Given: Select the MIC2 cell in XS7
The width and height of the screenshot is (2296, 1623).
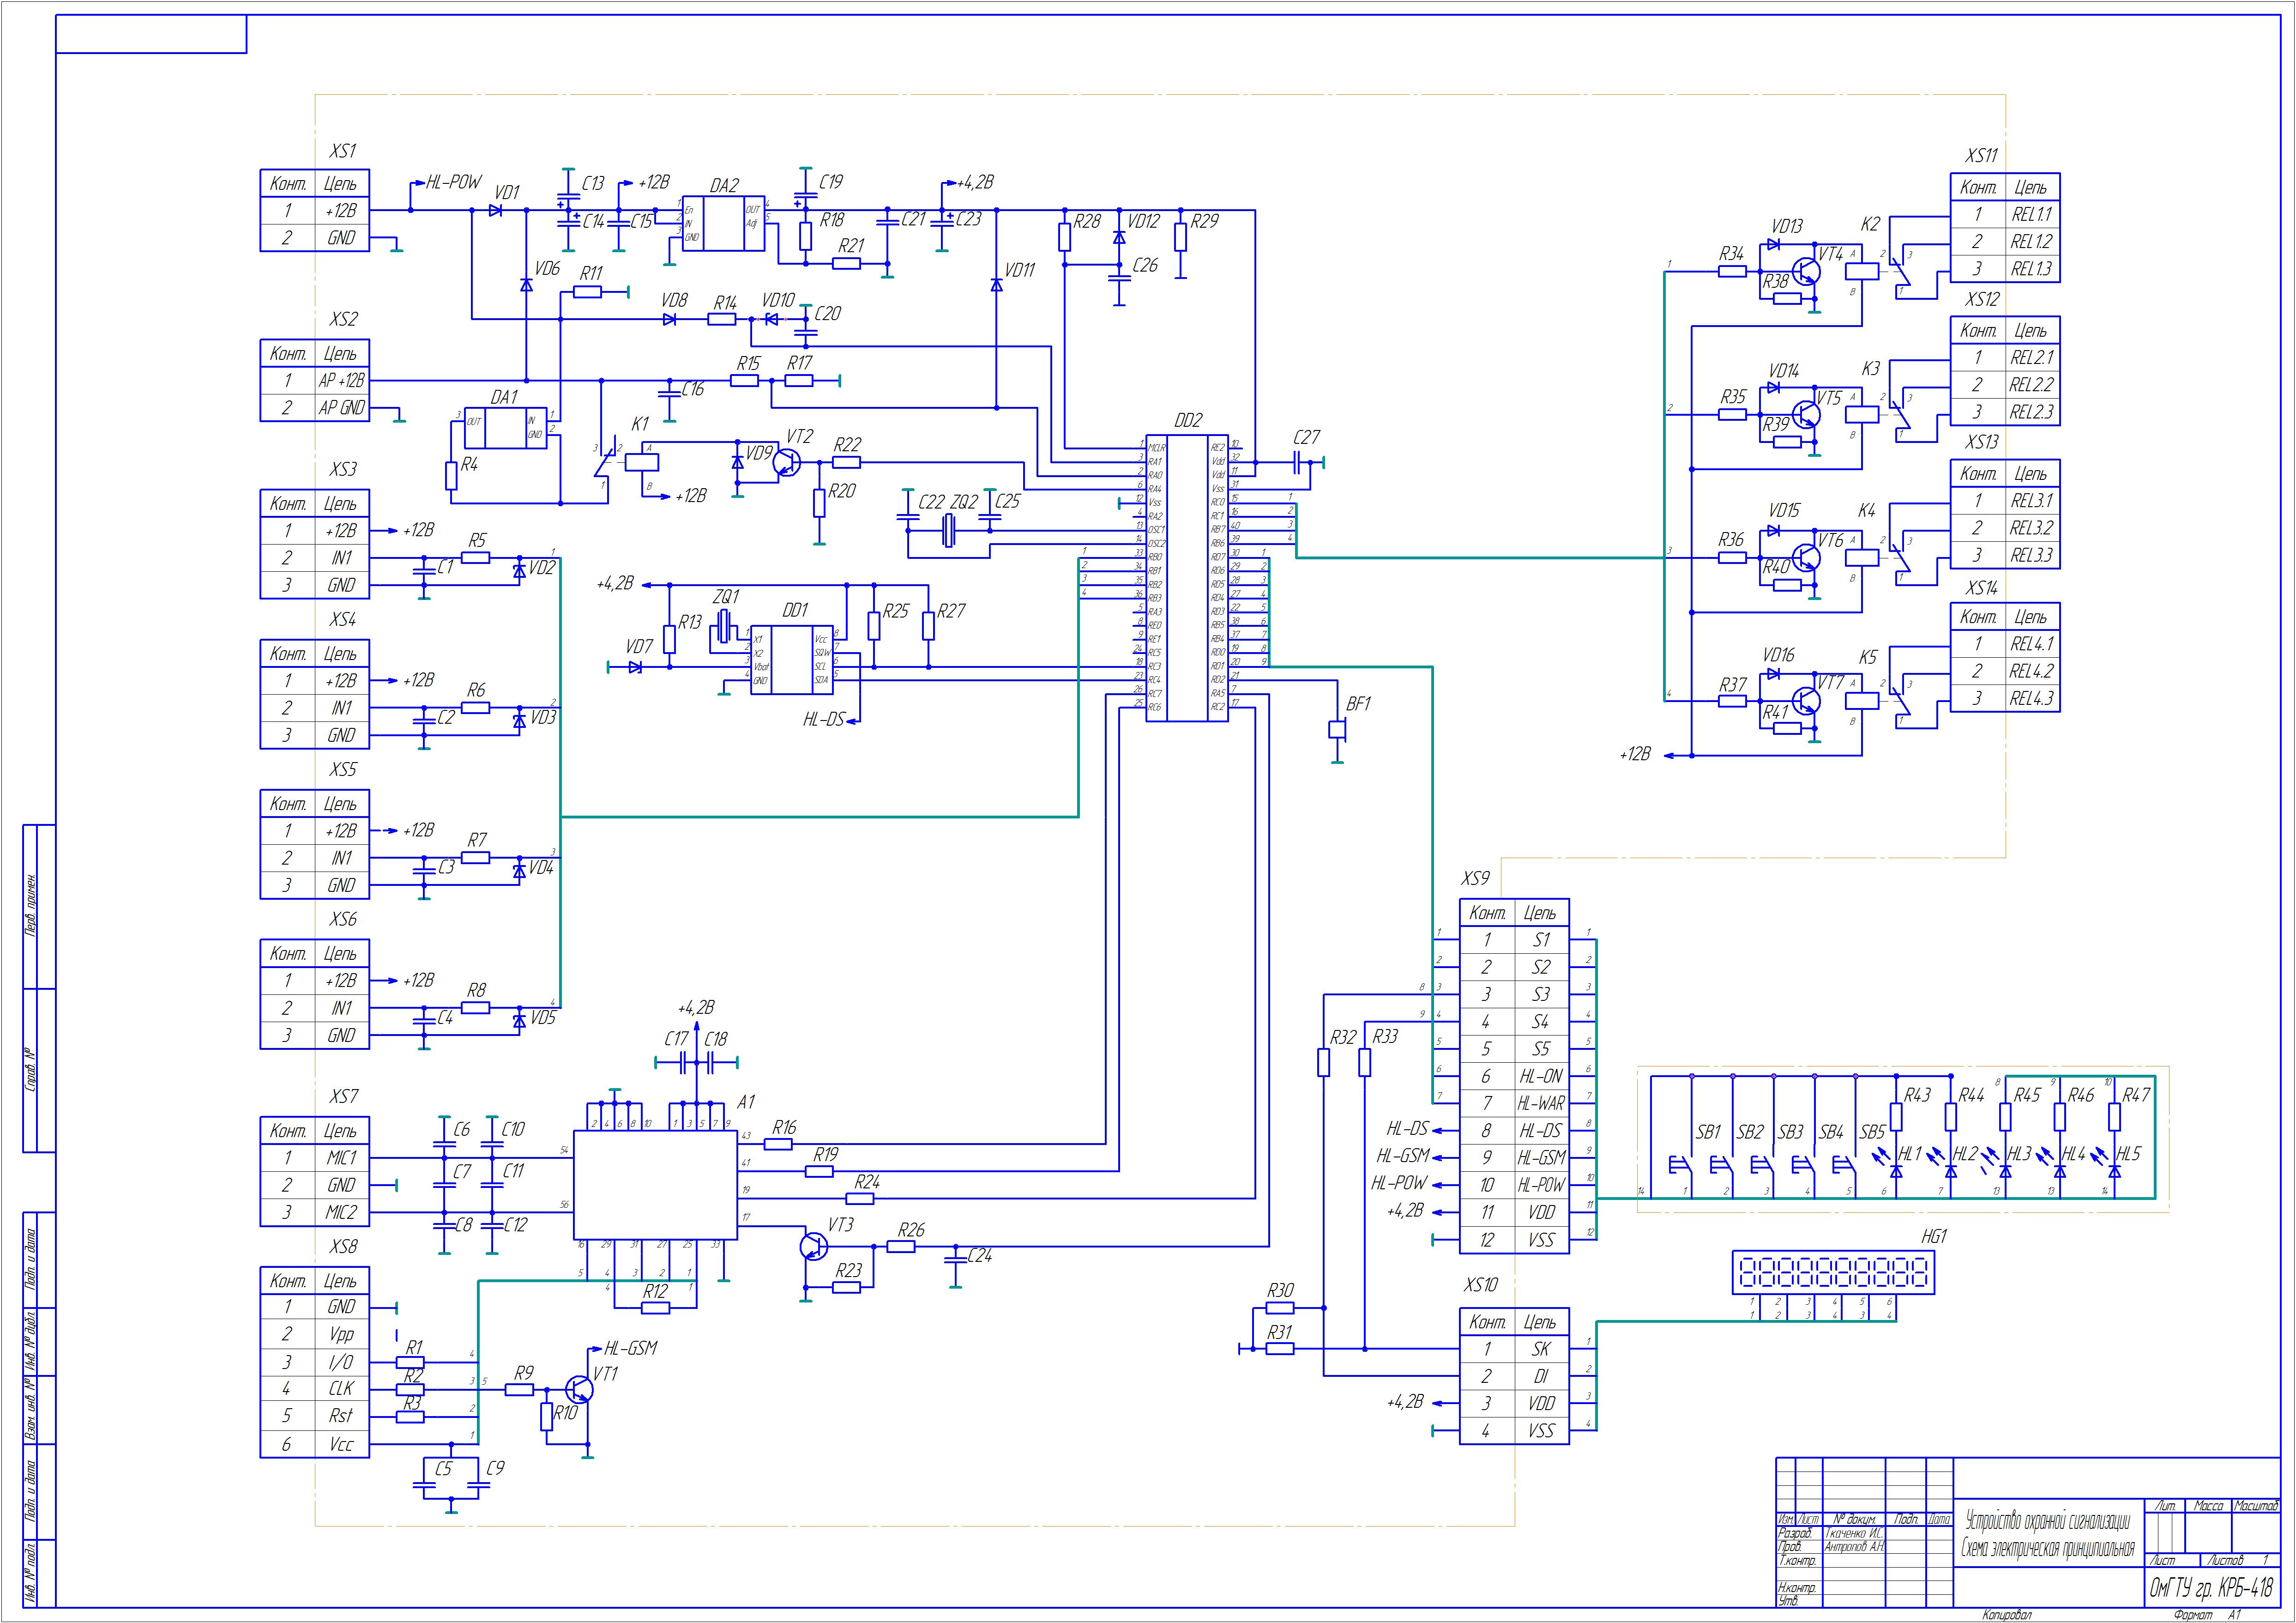Looking at the screenshot, I should 342,1212.
